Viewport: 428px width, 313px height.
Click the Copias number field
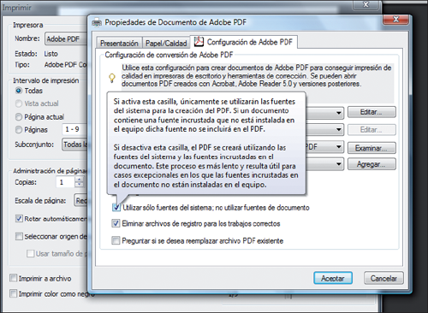66,182
